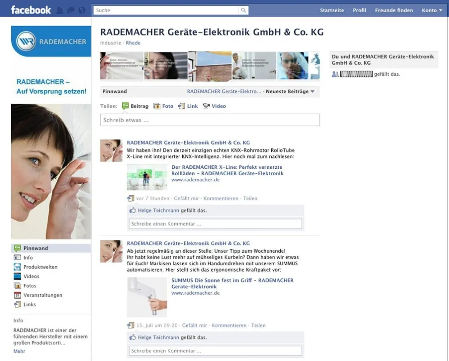Click 'Kommentieren' on the SUMMUS post

click(229, 325)
